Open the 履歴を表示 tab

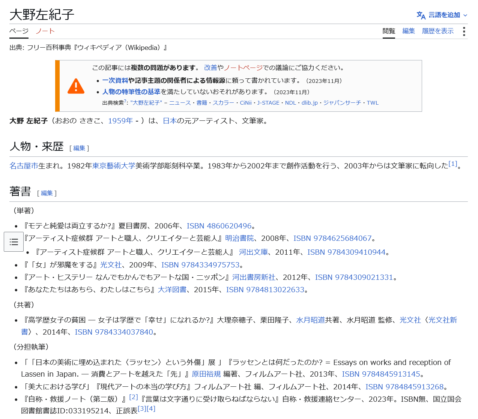(438, 31)
